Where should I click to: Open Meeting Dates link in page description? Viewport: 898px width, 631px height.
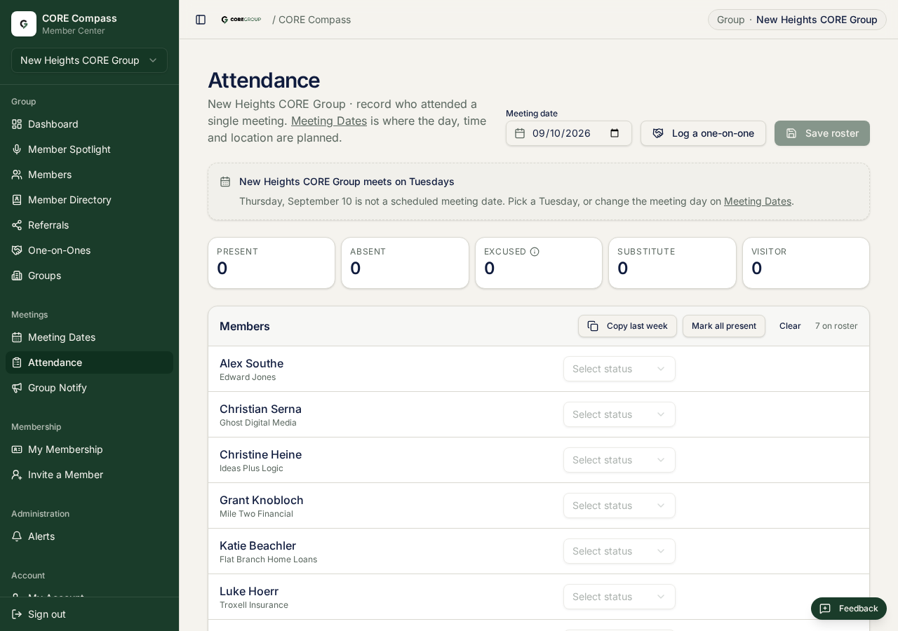click(329, 121)
